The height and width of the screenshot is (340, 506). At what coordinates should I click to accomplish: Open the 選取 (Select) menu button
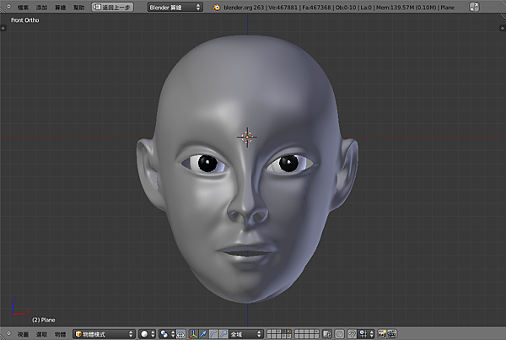(x=41, y=334)
